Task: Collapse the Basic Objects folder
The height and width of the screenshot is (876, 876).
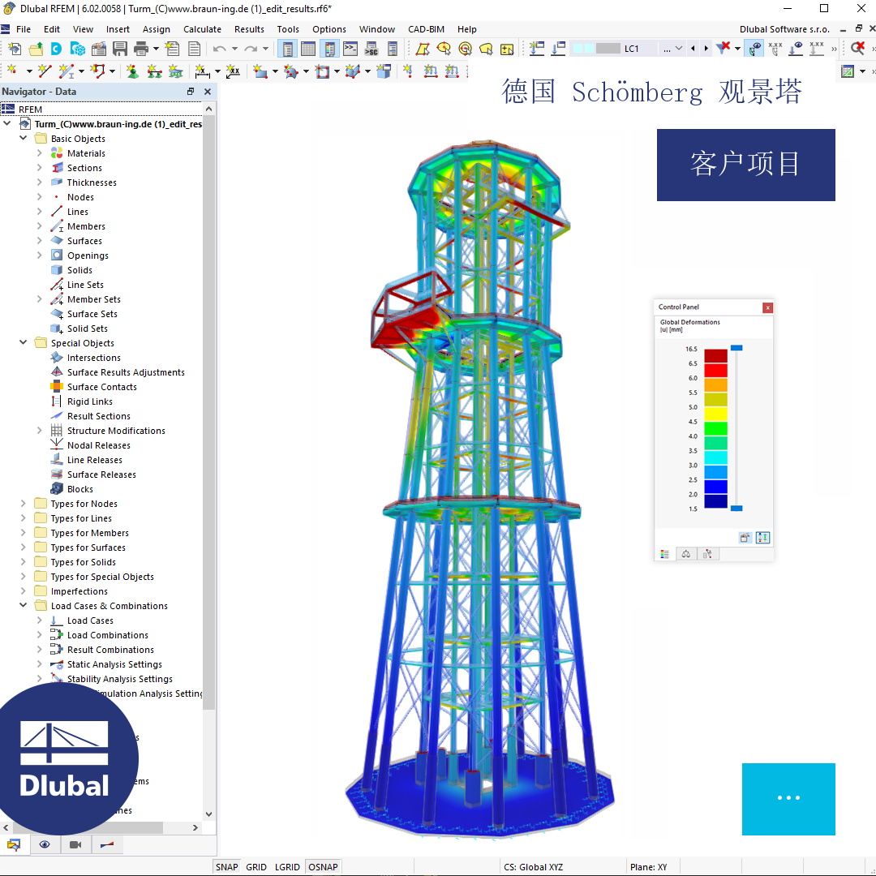Action: point(24,138)
